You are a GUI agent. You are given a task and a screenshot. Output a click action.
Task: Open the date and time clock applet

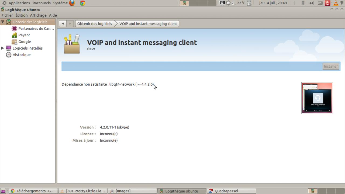point(273,3)
